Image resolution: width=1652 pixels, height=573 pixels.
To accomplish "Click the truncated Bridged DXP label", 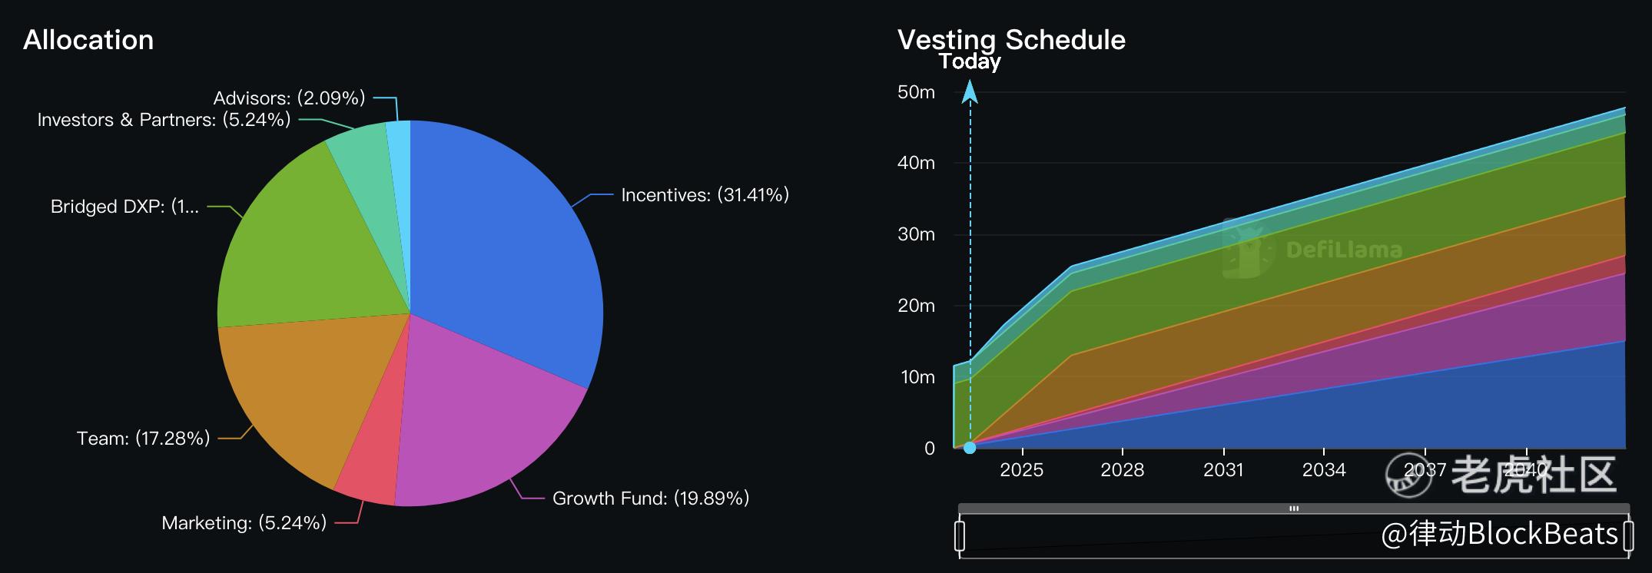I will coord(124,207).
